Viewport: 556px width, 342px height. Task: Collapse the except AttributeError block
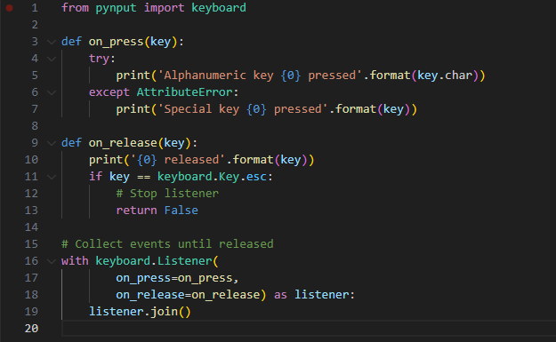pos(52,92)
